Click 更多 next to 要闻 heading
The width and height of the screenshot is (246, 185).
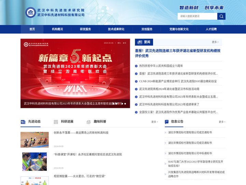(x=215, y=42)
